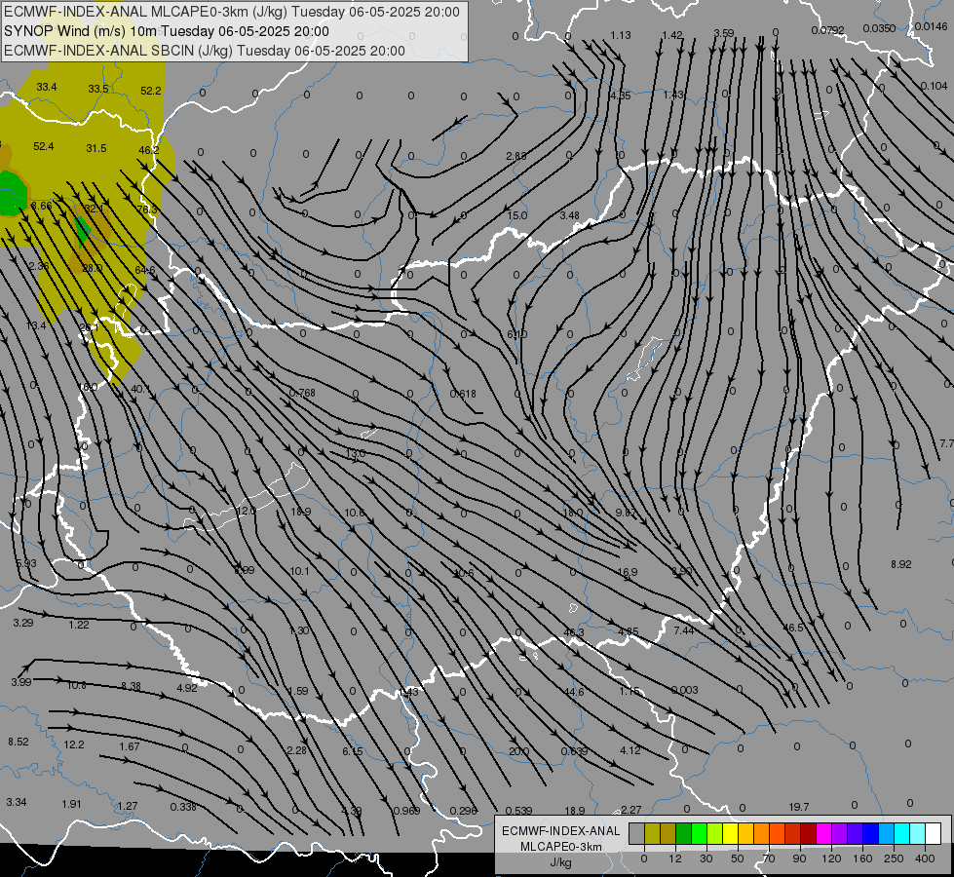
Task: Click the map value 20.0
Action: (519, 751)
